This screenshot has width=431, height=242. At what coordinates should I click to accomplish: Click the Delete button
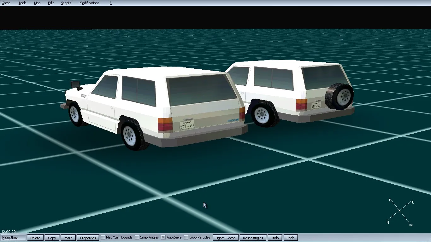35,238
